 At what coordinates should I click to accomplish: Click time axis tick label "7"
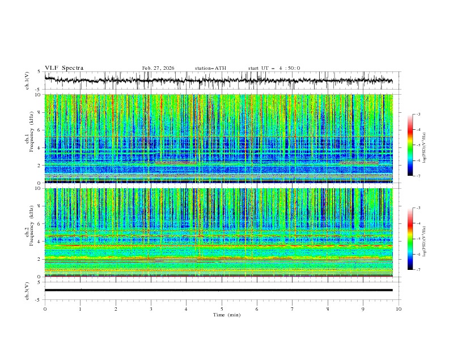click(x=293, y=309)
